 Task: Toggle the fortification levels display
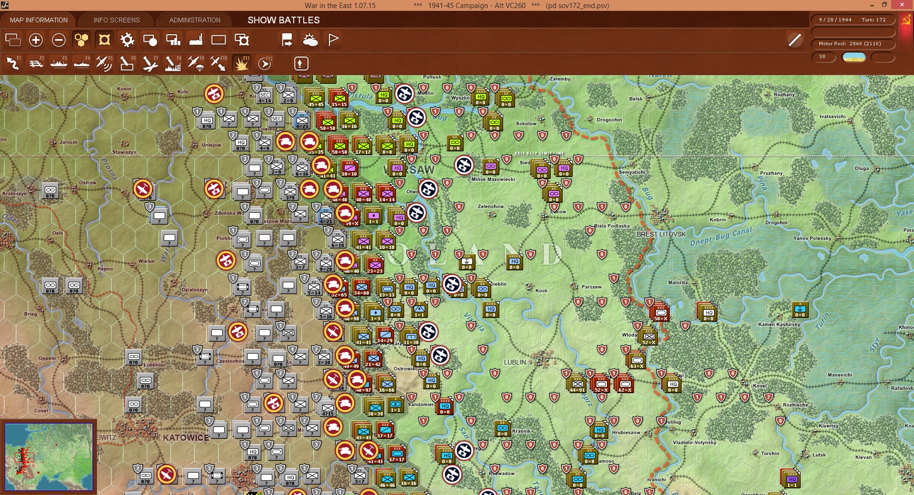[x=104, y=40]
